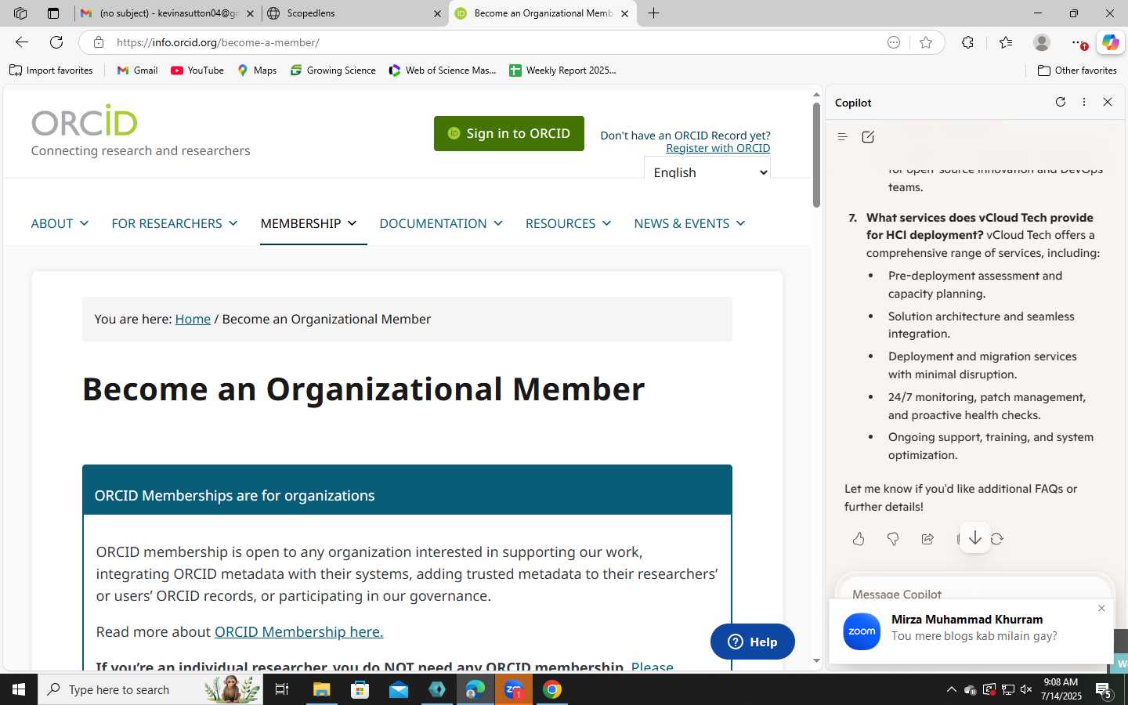Open Web of Science bookmark
This screenshot has height=705, width=1128.
point(443,70)
